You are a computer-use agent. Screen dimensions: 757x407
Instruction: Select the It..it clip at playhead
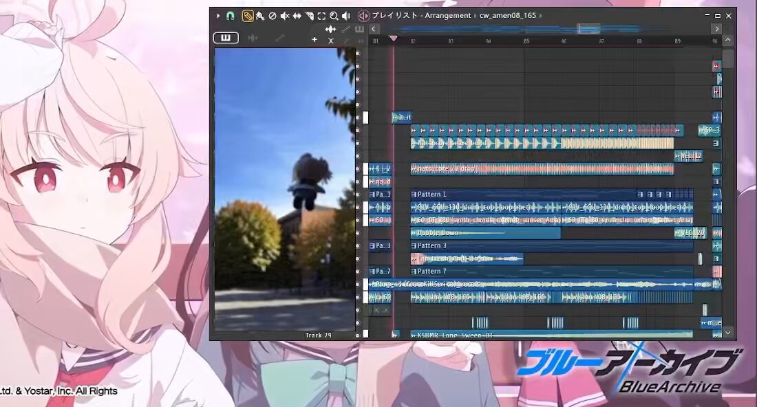click(402, 117)
